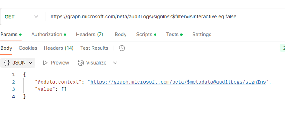Click into the request URL field
The width and height of the screenshot is (285, 129).
(164, 17)
